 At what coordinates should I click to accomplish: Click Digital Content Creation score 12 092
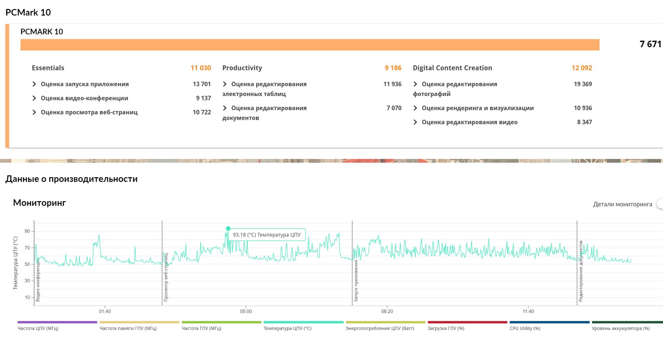point(582,68)
